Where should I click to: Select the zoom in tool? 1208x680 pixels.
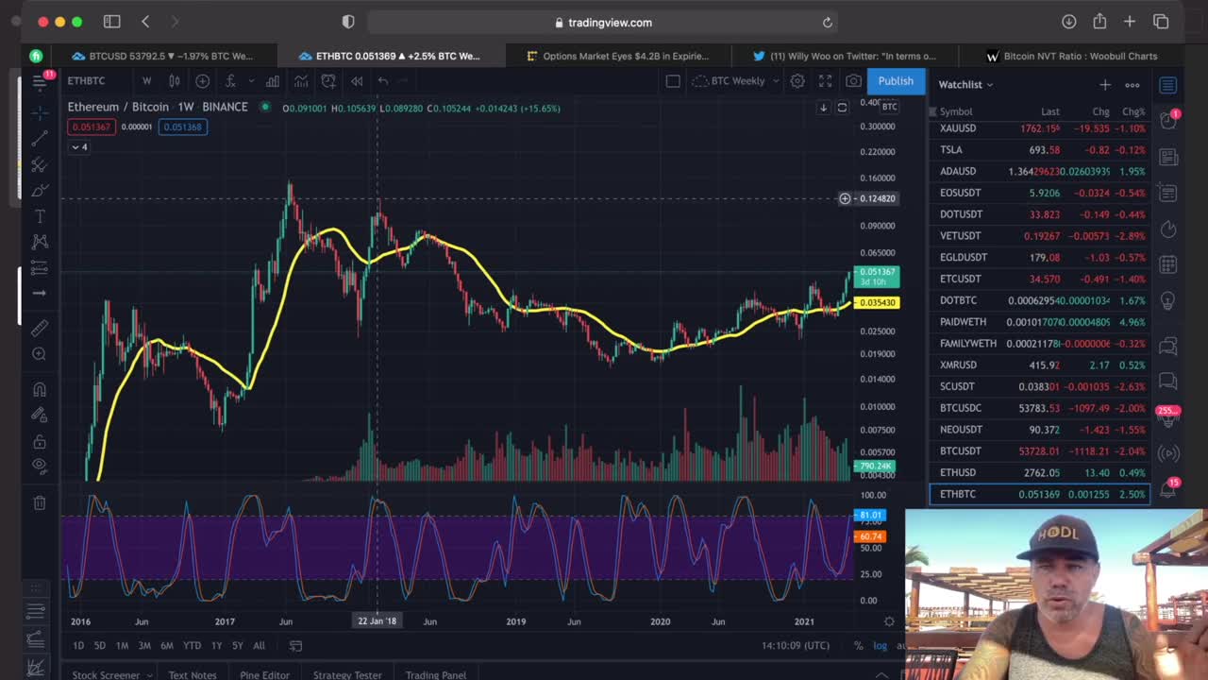(40, 354)
